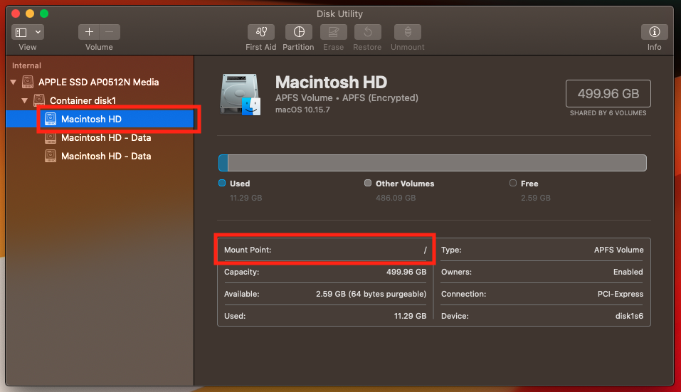Minimize the Disk Utility window

[30, 14]
